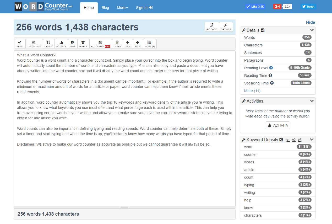Viewport: 332px width, 224px height.
Task: Click the Reading Time help icon
Action: pos(270,75)
